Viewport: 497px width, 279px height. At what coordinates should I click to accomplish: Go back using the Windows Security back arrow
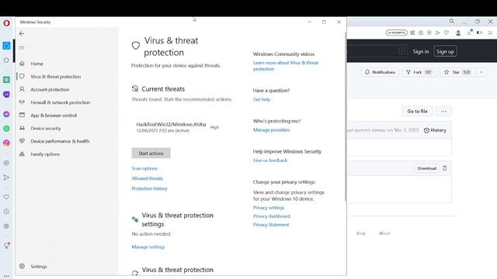(22, 33)
